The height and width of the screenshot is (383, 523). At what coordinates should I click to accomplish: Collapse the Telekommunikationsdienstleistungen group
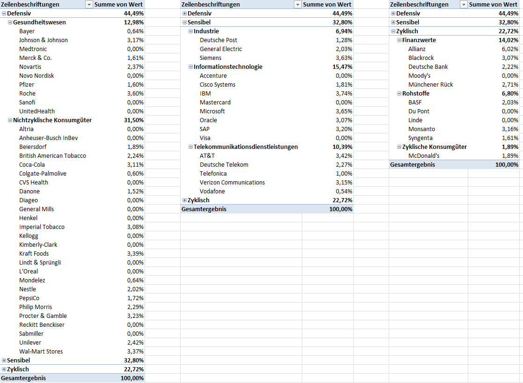pyautogui.click(x=191, y=147)
